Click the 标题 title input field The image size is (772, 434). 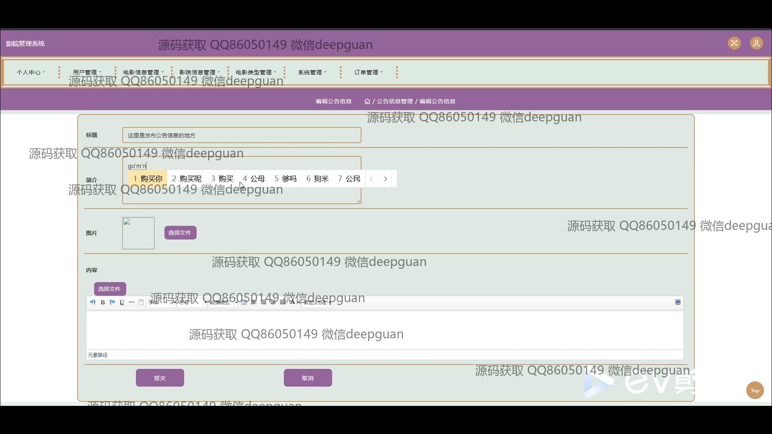pyautogui.click(x=242, y=135)
